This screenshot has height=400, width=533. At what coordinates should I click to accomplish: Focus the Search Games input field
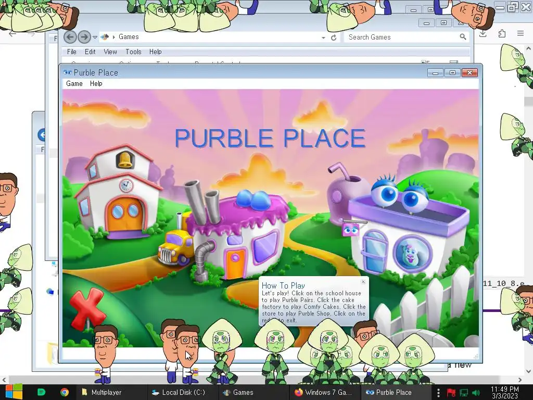tap(402, 37)
